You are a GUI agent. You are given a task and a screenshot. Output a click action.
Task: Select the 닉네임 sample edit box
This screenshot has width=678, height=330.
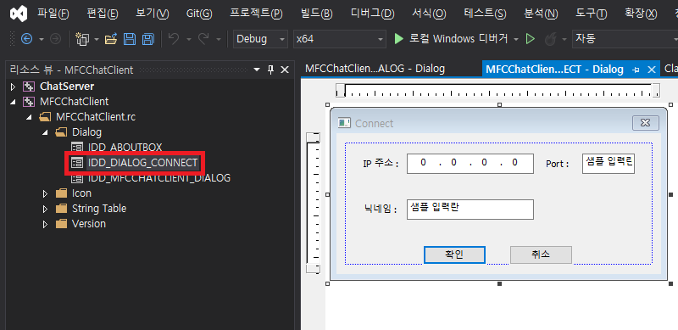point(470,210)
